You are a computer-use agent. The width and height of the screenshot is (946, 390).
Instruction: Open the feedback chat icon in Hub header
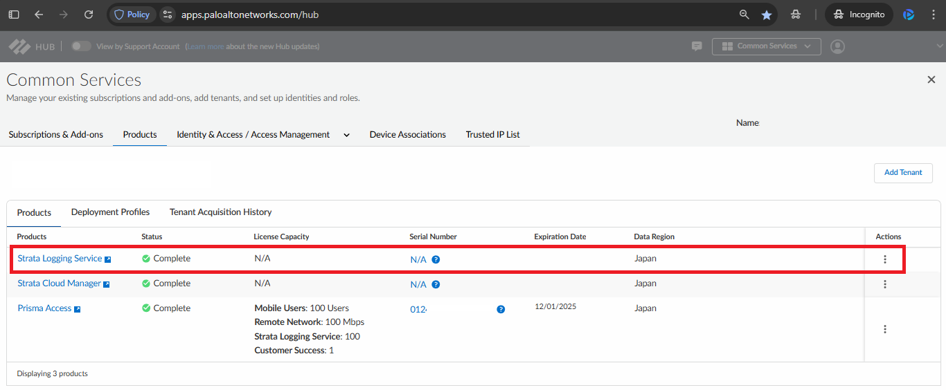click(697, 46)
